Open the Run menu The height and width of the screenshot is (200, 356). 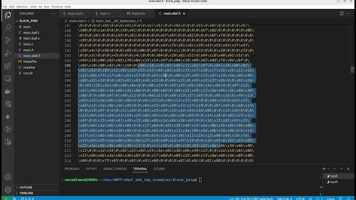(x=47, y=6)
